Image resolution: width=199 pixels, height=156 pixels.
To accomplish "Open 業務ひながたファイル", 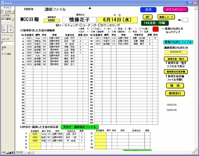I will click(178, 42).
